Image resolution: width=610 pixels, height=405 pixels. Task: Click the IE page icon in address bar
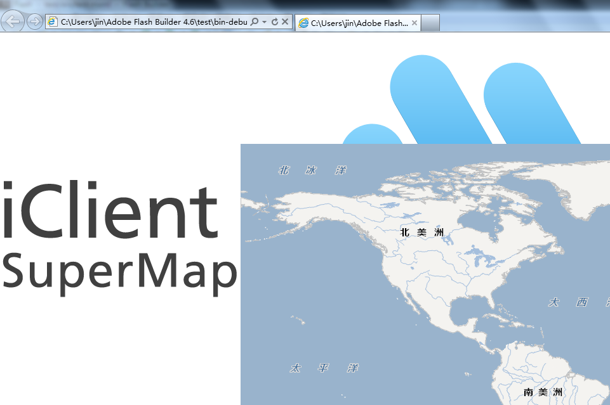tap(53, 22)
